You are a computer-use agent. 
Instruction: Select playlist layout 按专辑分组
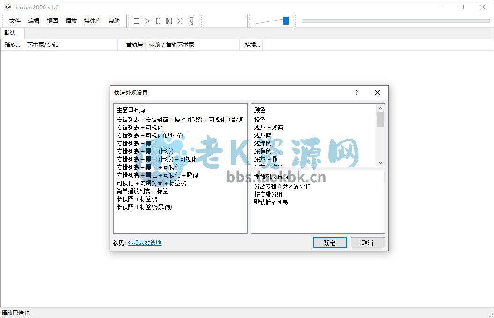(269, 194)
